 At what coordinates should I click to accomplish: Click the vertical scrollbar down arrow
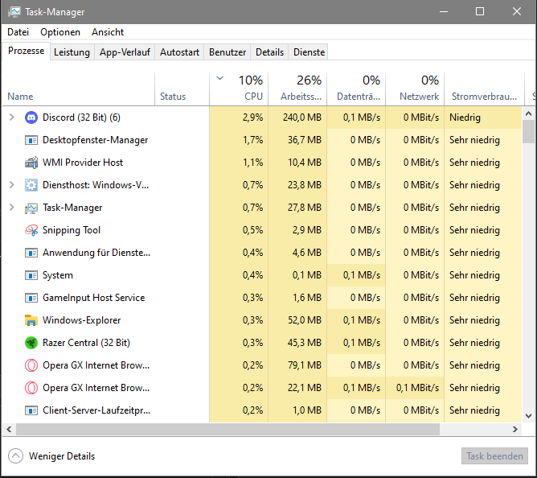[x=528, y=416]
